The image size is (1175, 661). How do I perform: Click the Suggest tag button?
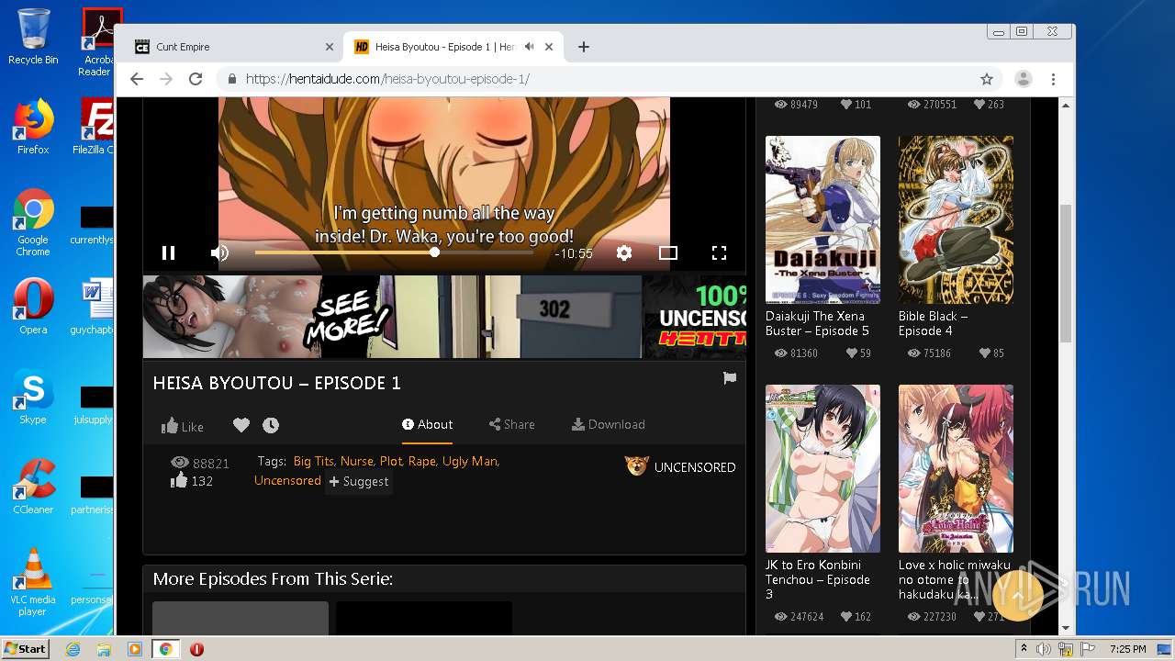pyautogui.click(x=359, y=482)
